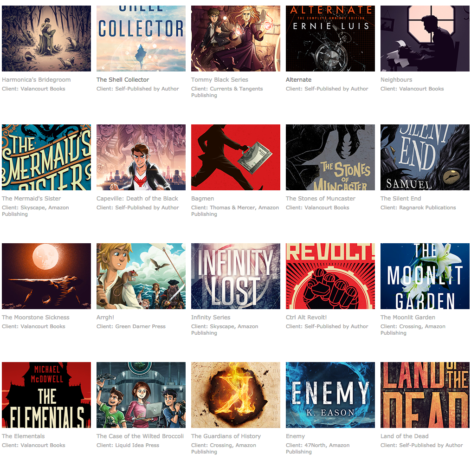Select 'Client: Thomas & Mercer, Amazon Publishing' text

pos(235,211)
